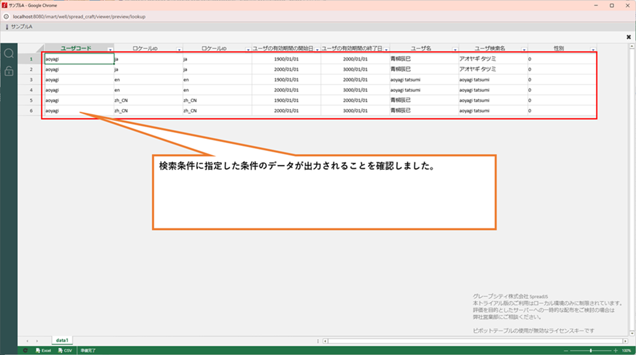Click previous sheet navigation arrow

(27, 341)
